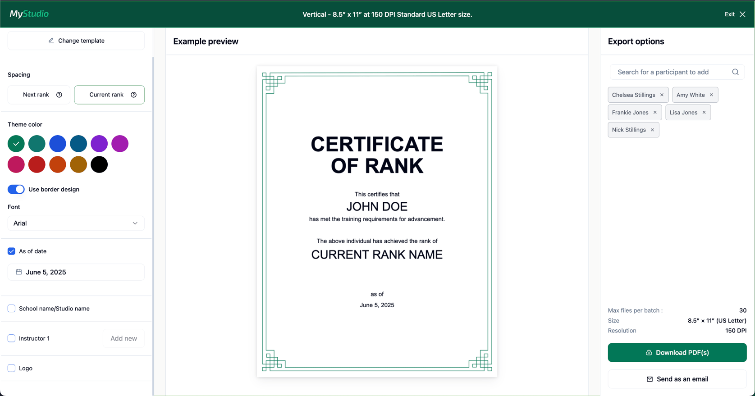Click the search magnifier icon
The height and width of the screenshot is (396, 755).
pyautogui.click(x=735, y=72)
